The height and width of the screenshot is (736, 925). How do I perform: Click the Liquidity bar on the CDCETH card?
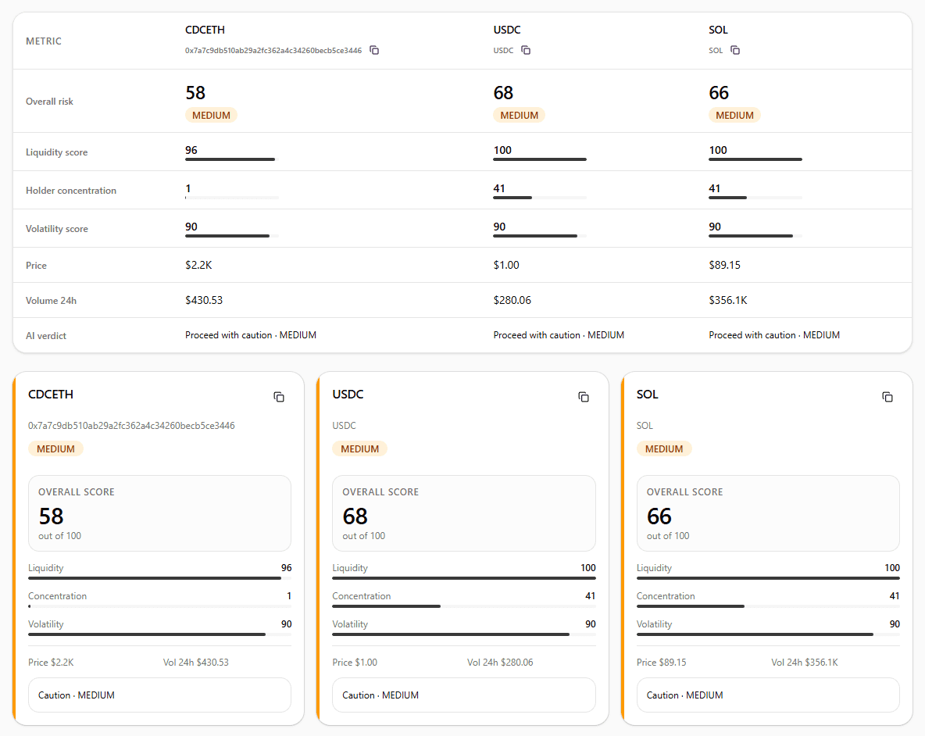(x=160, y=578)
